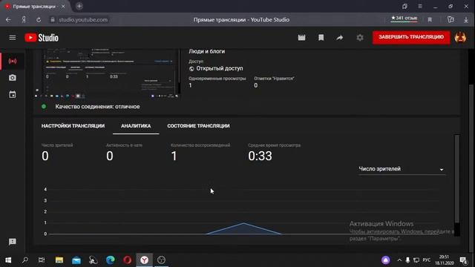Open stream settings gear icon
The height and width of the screenshot is (267, 475).
(x=359, y=38)
